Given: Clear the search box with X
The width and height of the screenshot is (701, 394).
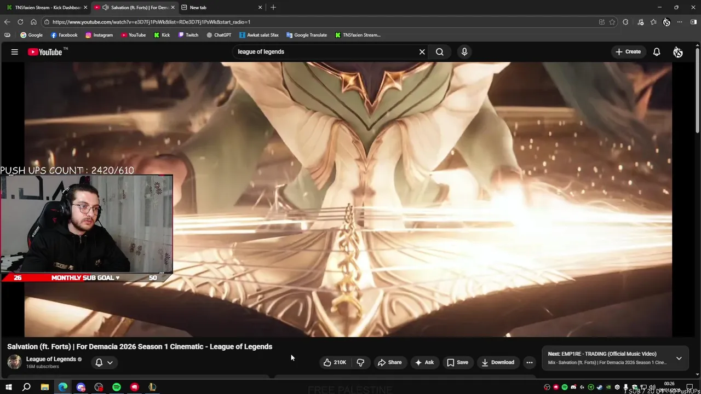Looking at the screenshot, I should pos(422,52).
